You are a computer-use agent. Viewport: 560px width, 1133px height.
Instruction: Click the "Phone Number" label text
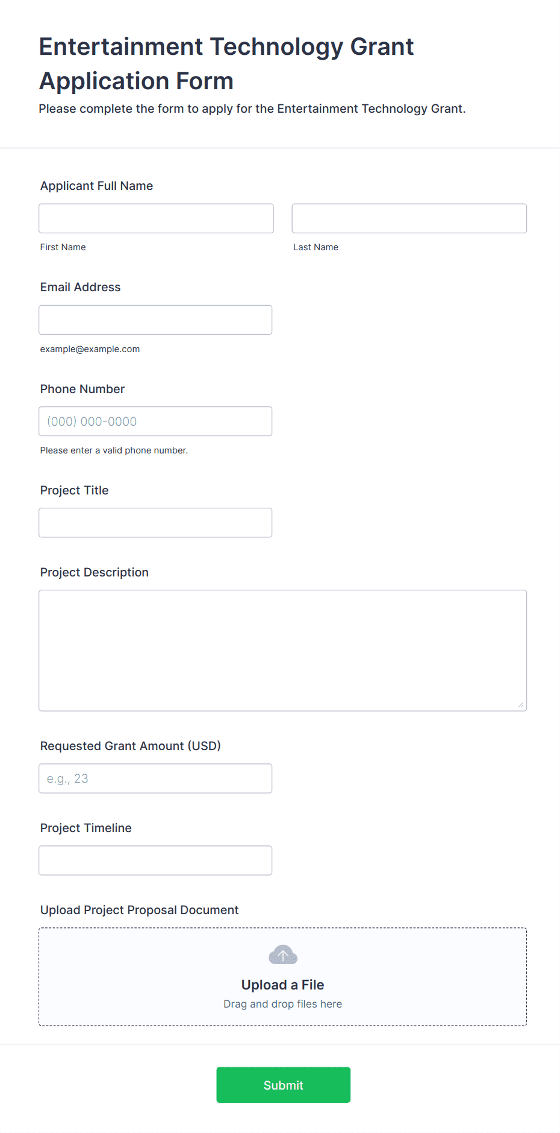[82, 389]
